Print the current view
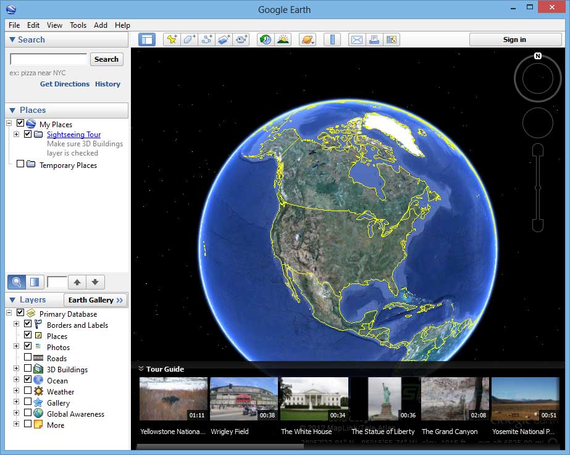 pyautogui.click(x=374, y=39)
